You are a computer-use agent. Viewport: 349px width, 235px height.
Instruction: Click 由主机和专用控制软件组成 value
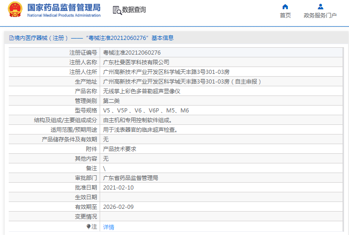pyautogui.click(x=138, y=120)
